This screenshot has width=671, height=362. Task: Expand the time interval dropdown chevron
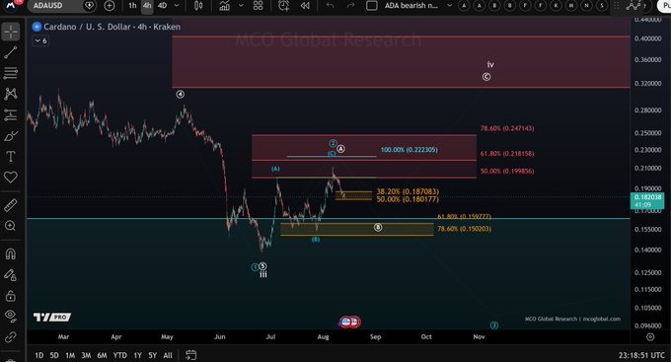pos(177,6)
